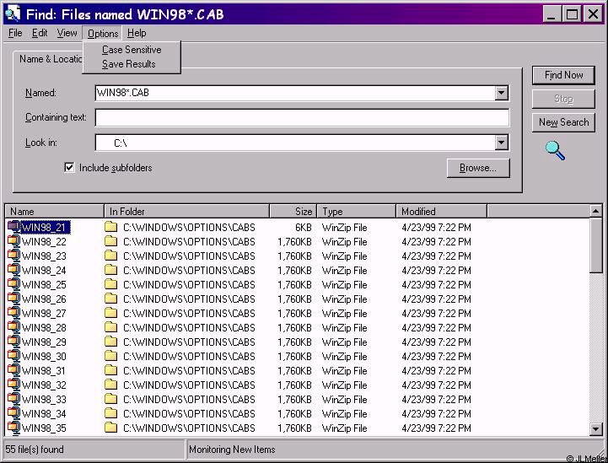Click the WIN98_28 file icon
Screen dimensions: 608x463
[x=13, y=327]
